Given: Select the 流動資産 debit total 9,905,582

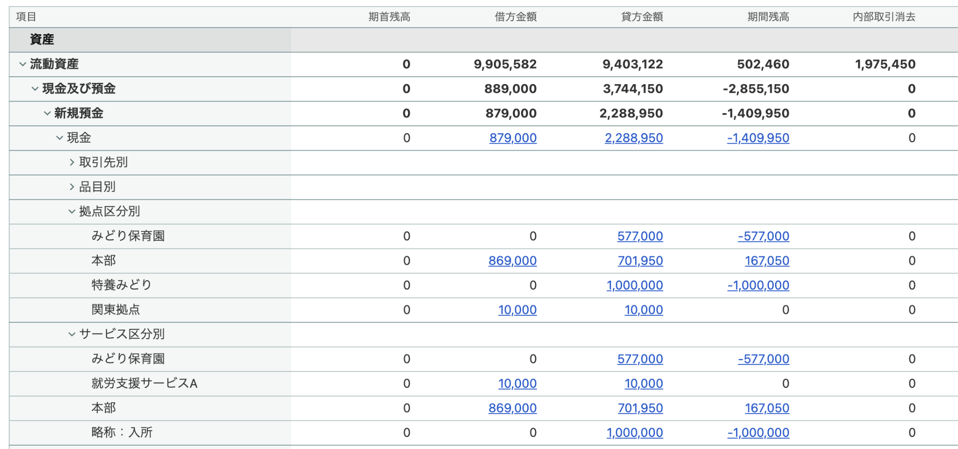Looking at the screenshot, I should tap(505, 64).
